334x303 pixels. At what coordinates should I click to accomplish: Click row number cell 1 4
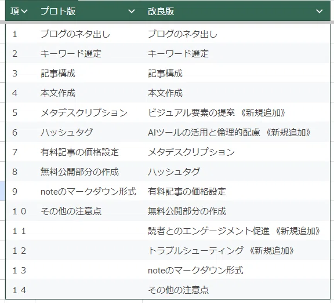(20, 290)
